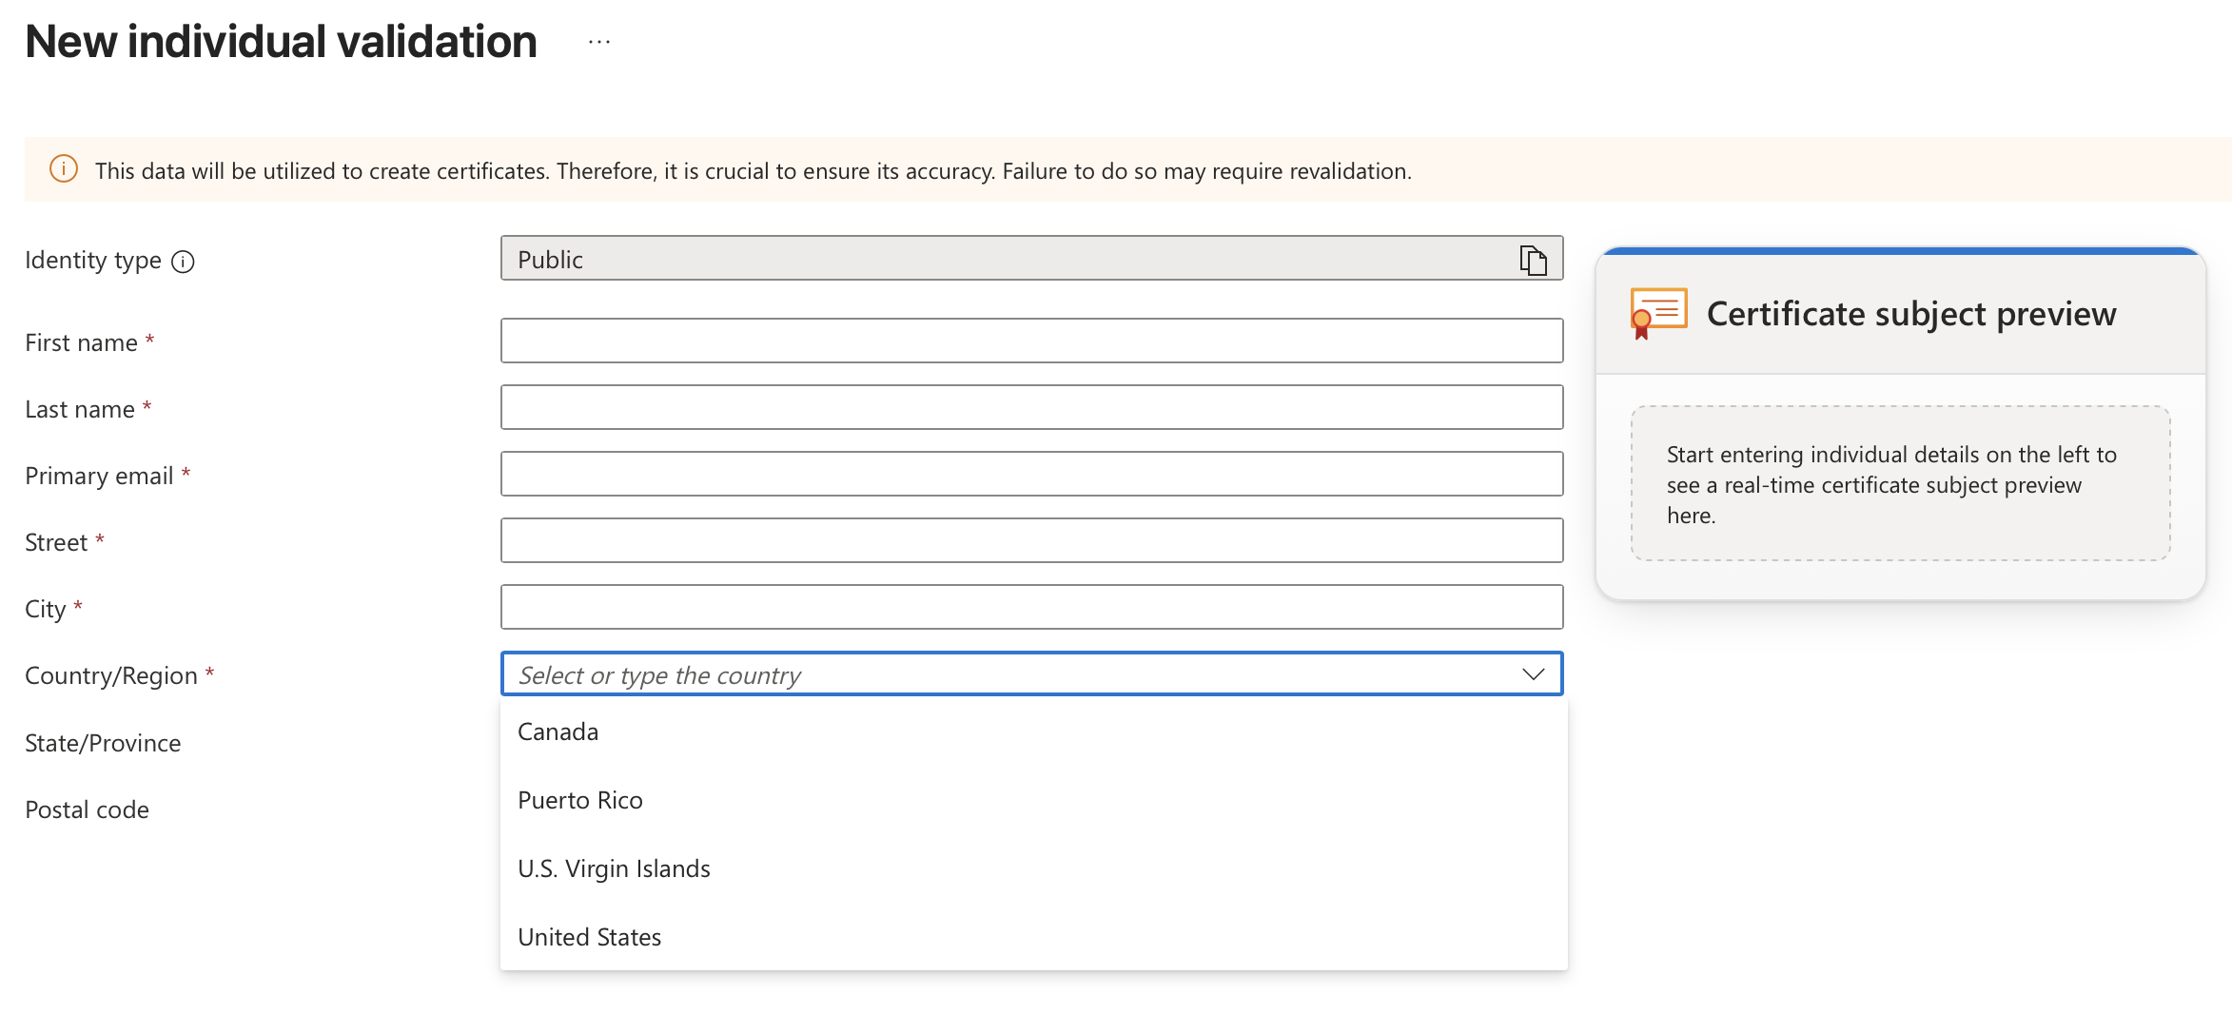Click the Certificate subject preview heading
This screenshot has width=2232, height=1014.
(x=1911, y=314)
